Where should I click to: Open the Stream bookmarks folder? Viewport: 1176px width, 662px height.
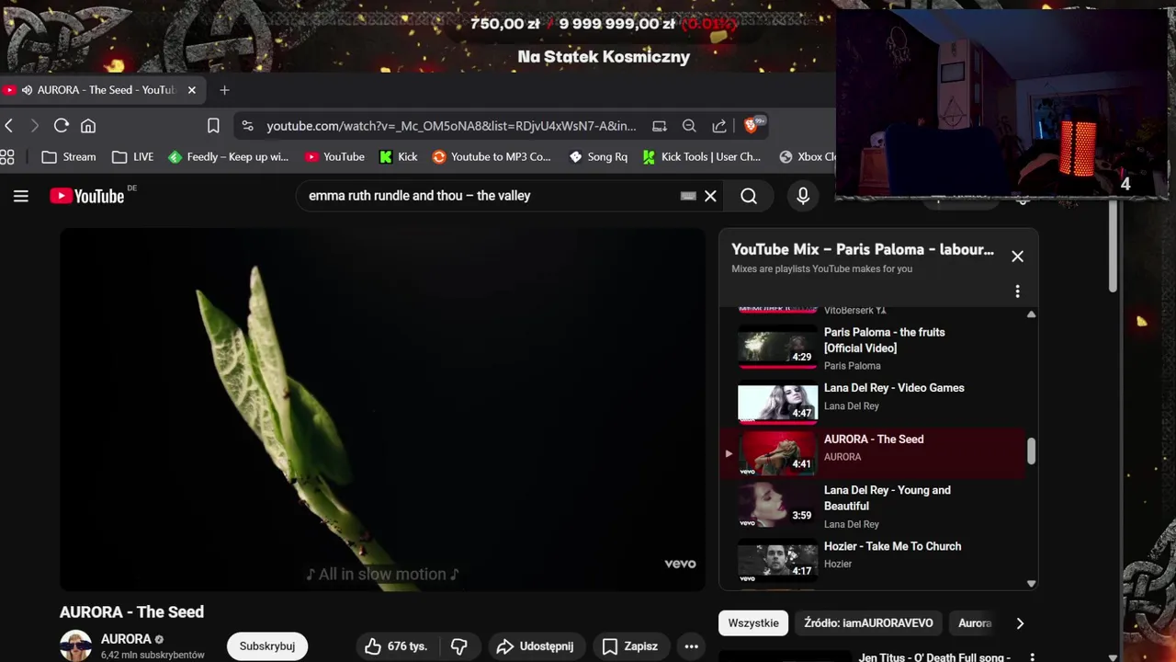point(69,157)
